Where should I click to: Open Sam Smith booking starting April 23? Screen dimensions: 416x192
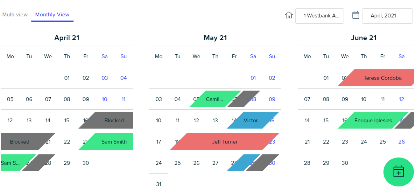[x=106, y=141]
